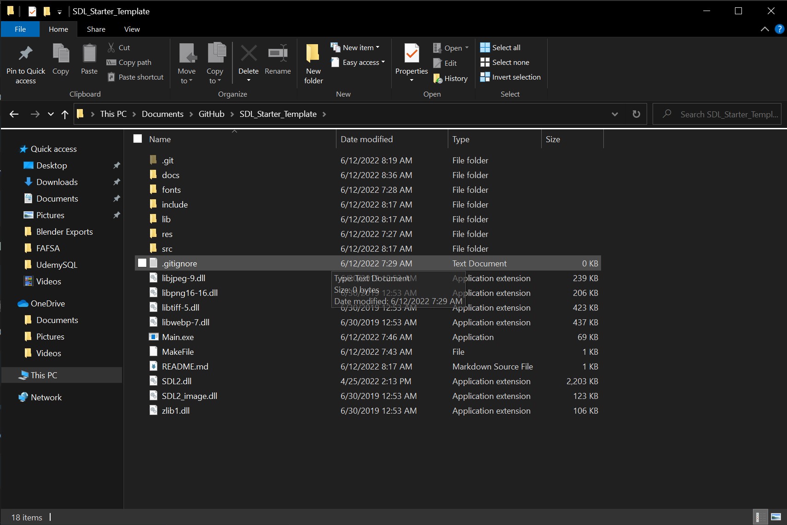Expand address bar history dropdown
This screenshot has height=525, width=787.
point(615,114)
